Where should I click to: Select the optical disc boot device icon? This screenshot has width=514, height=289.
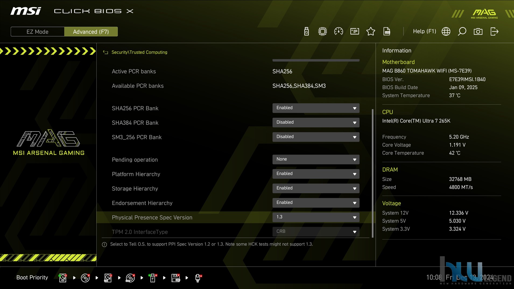pos(85,278)
